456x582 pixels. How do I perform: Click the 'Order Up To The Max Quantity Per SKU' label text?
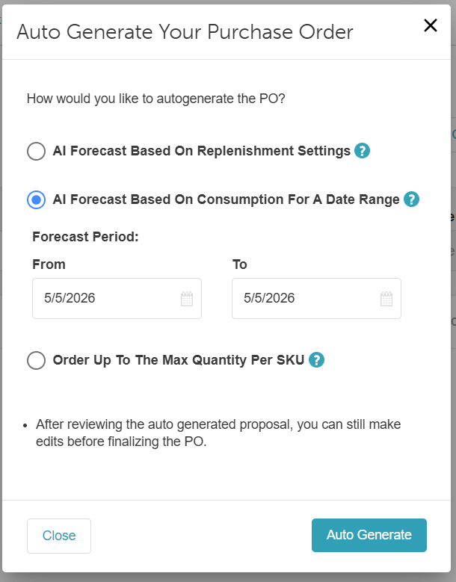click(179, 359)
